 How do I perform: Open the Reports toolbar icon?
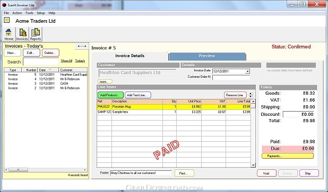point(36,34)
